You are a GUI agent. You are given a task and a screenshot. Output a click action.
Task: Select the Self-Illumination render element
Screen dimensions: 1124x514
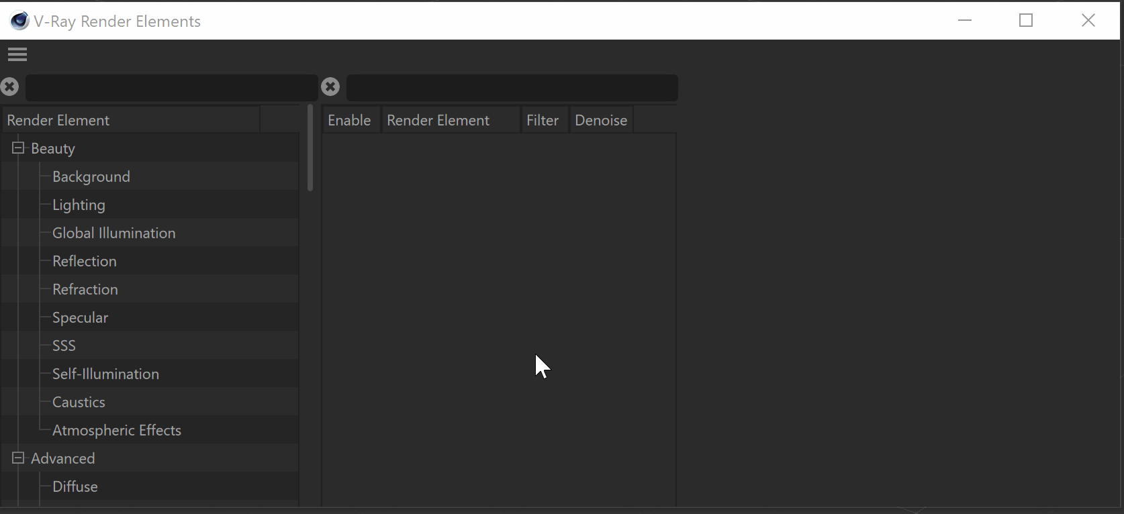coord(106,374)
